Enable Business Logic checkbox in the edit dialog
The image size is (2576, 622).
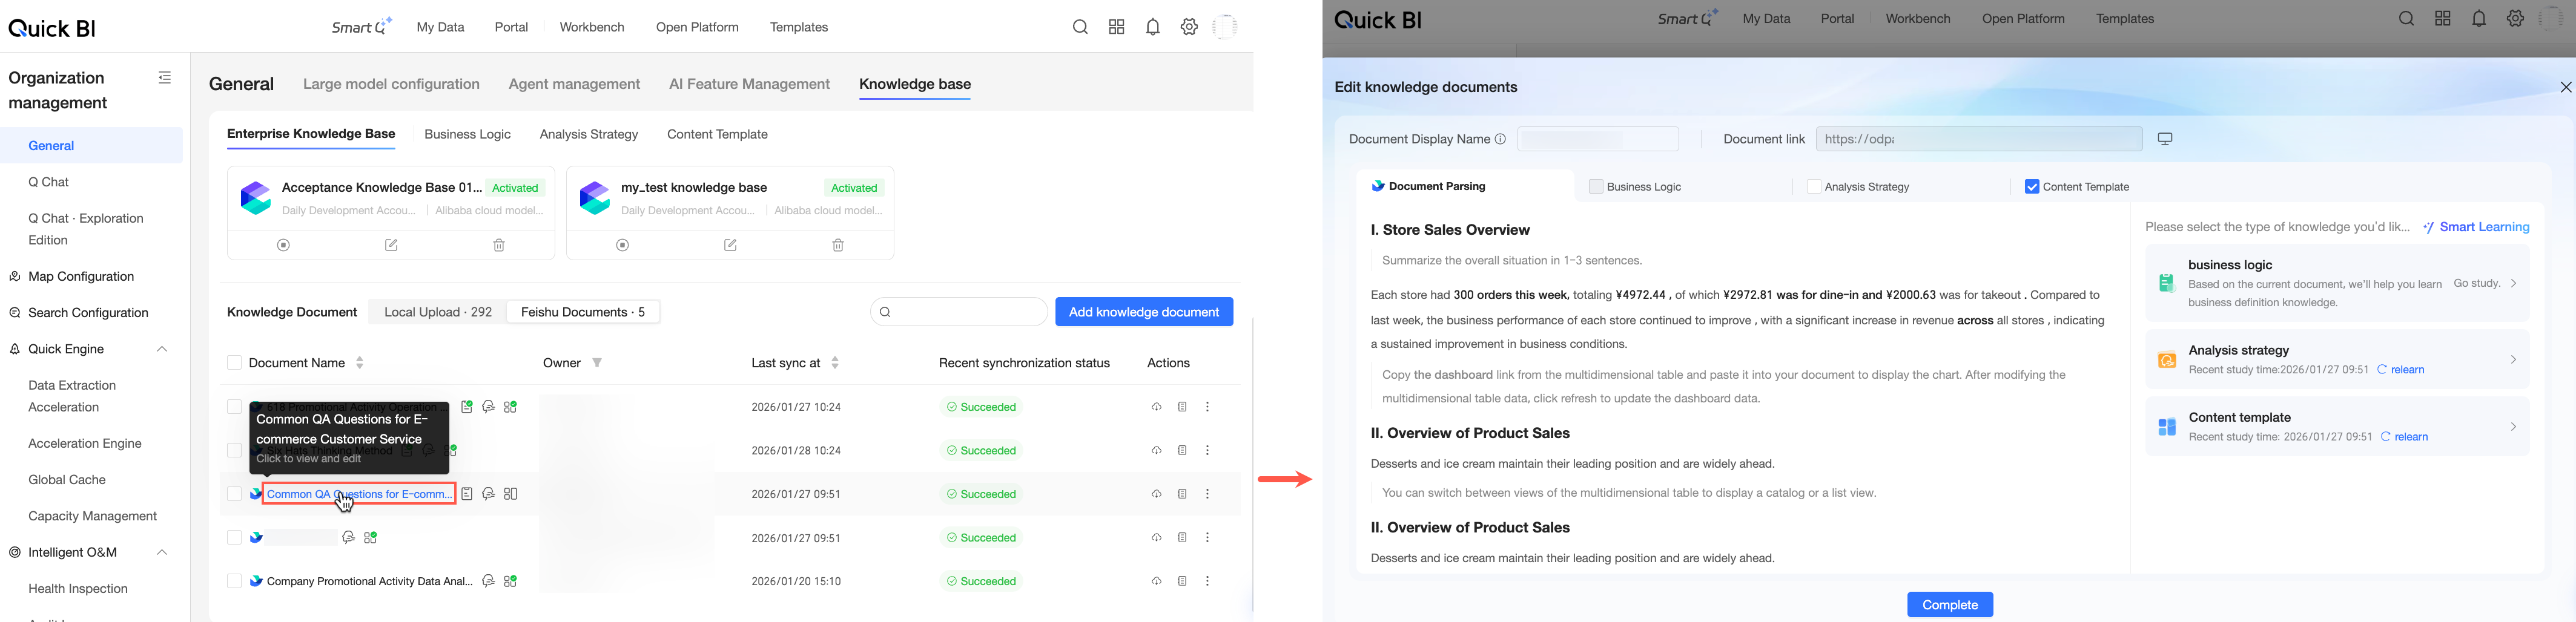click(1596, 187)
